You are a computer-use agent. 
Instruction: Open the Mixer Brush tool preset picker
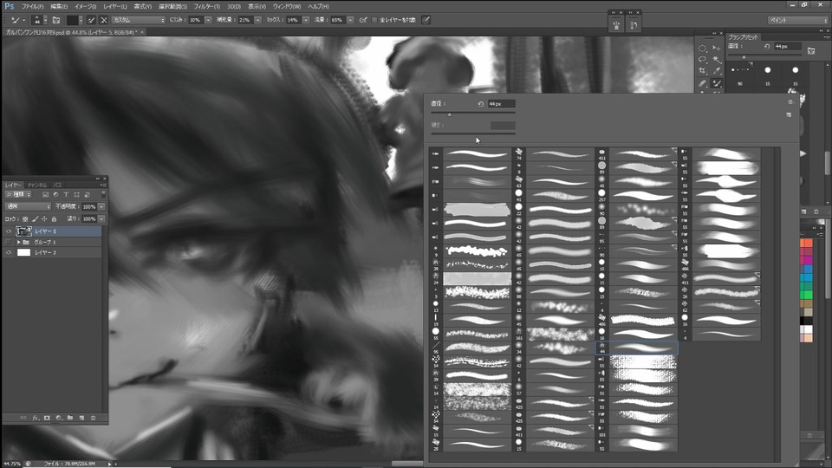pyautogui.click(x=18, y=20)
